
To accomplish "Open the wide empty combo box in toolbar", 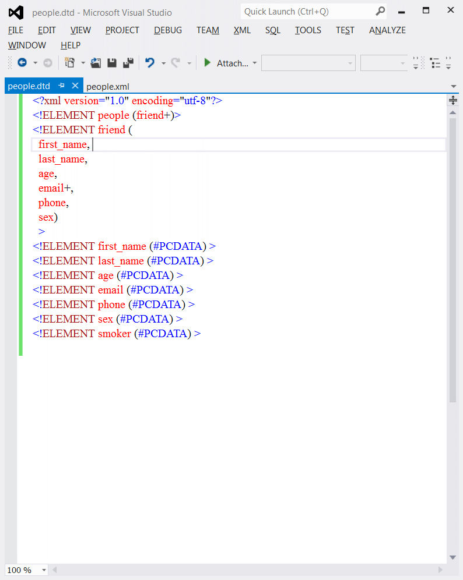I will coord(308,63).
